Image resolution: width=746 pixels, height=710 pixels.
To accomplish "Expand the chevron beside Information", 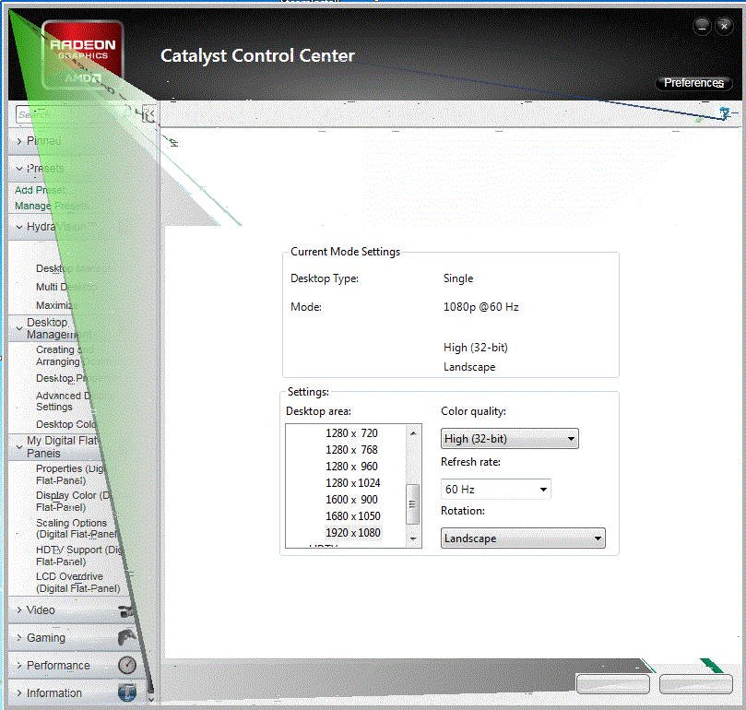I will coord(19,692).
